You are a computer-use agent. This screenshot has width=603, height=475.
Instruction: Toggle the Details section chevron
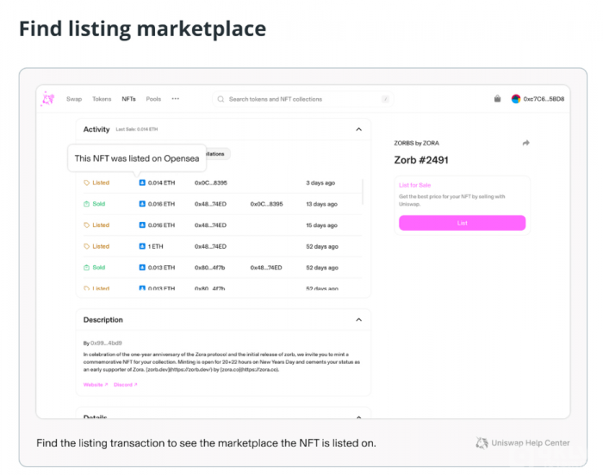click(359, 416)
